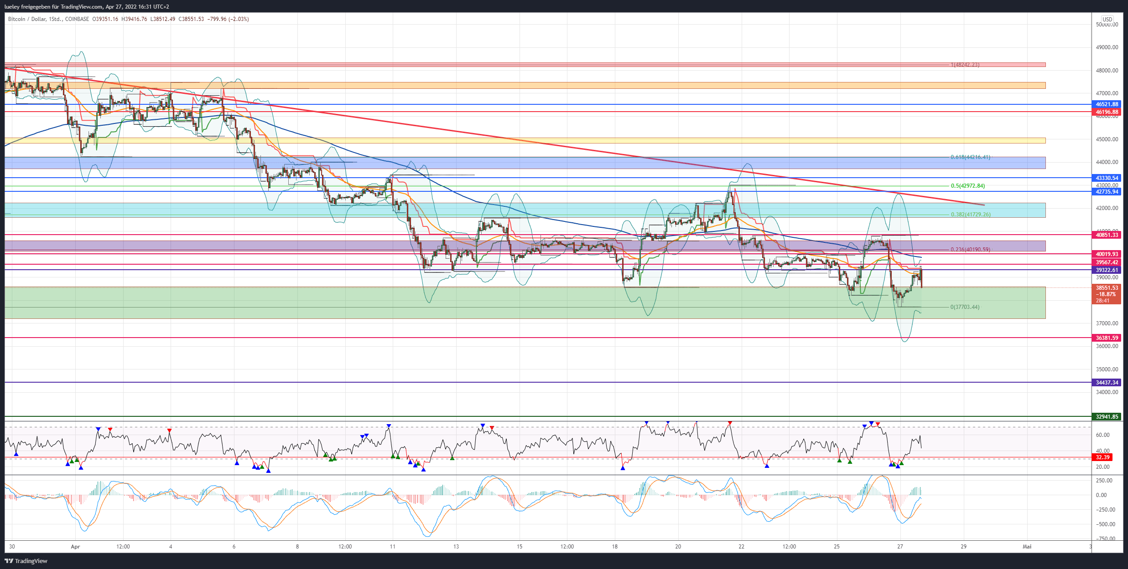Click the 45000.00 price scale tick
Viewport: 1128px width, 569px height.
(x=1107, y=139)
